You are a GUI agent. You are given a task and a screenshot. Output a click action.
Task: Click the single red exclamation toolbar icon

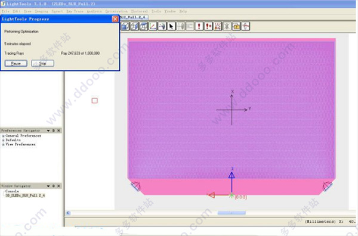coord(199,26)
